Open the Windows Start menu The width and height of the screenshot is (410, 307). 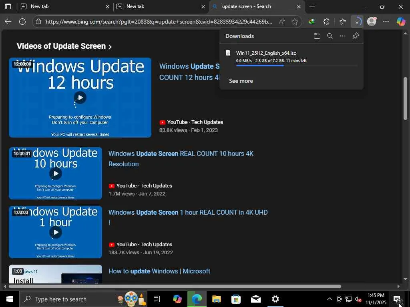click(x=10, y=299)
